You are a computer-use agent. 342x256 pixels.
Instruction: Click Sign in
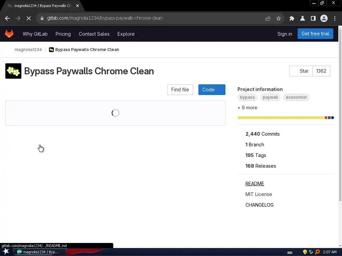point(285,34)
